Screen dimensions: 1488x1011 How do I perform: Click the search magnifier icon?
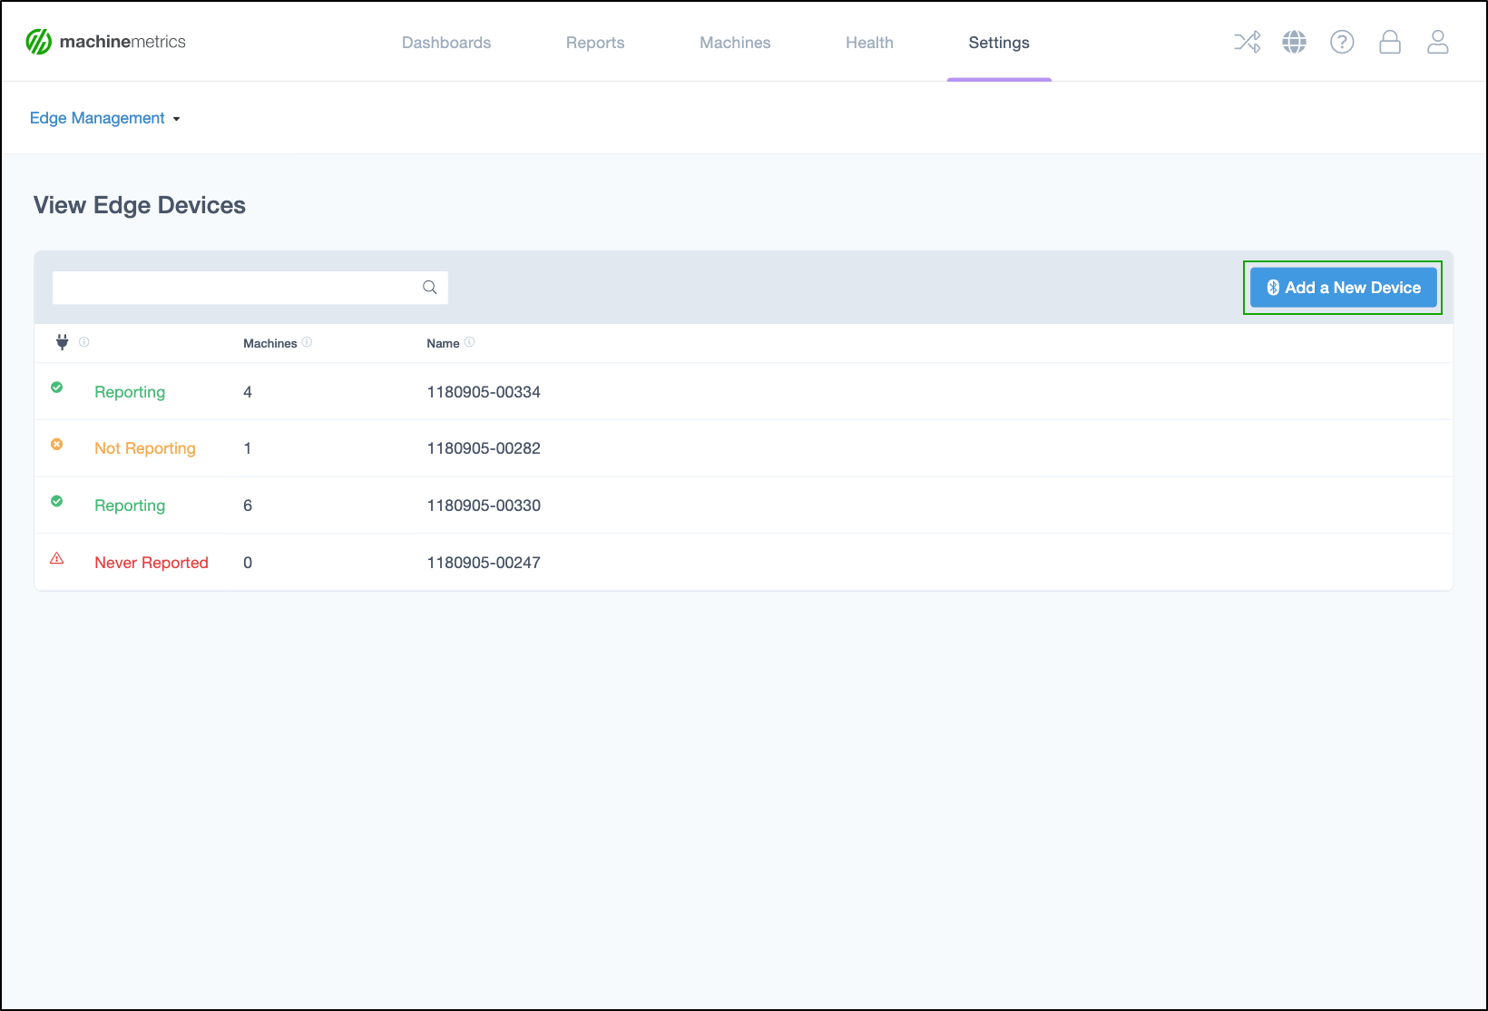[430, 288]
